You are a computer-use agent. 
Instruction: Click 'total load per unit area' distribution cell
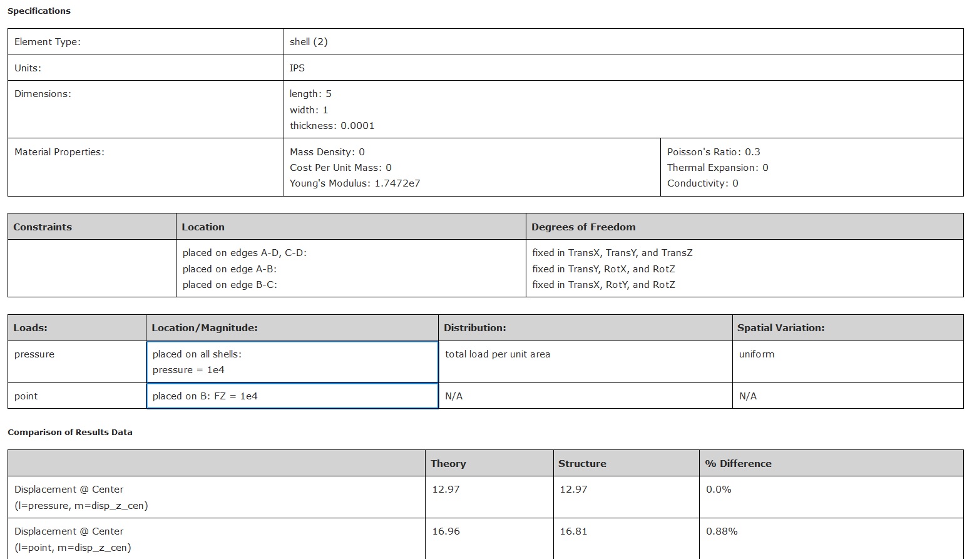pos(498,354)
